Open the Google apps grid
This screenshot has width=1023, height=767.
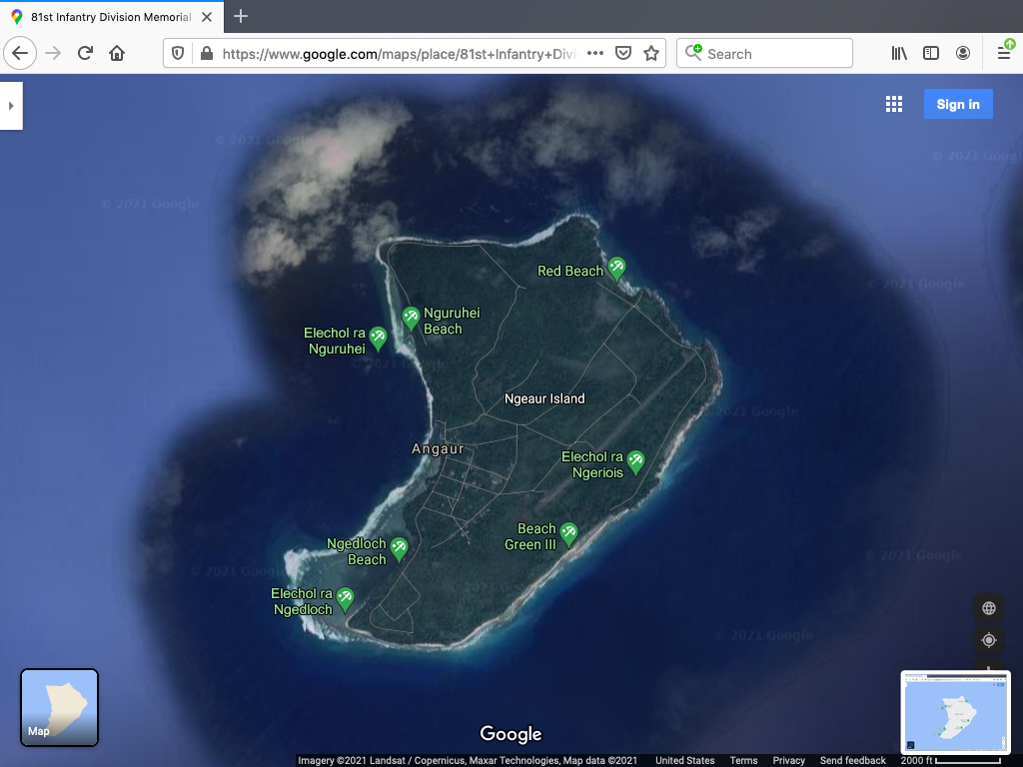coord(894,105)
